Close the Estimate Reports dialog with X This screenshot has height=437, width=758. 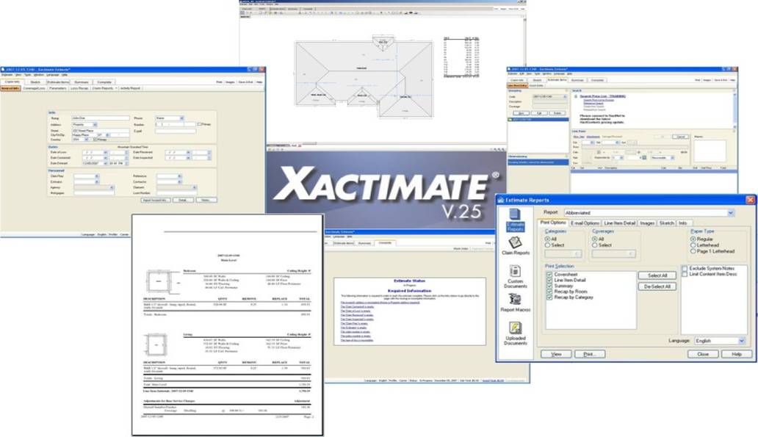coord(750,200)
